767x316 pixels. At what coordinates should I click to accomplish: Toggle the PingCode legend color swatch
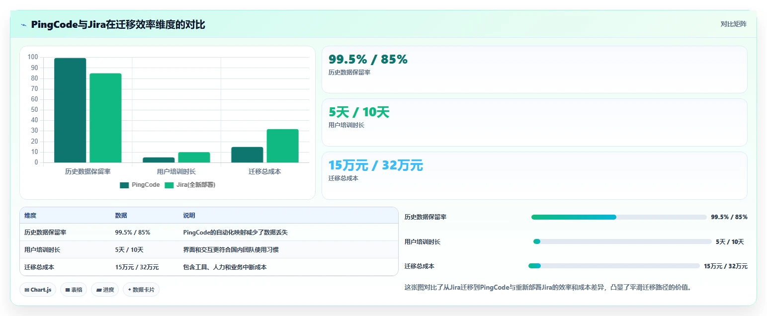coord(124,185)
